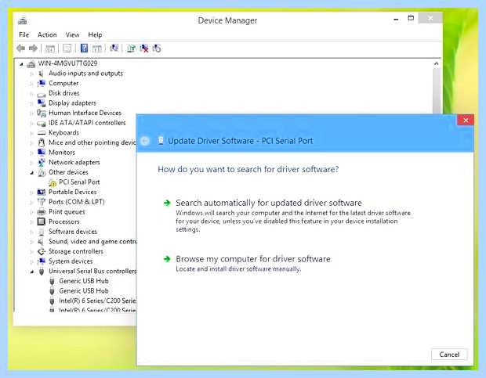The height and width of the screenshot is (378, 486).
Task: Open the File menu
Action: coord(24,34)
